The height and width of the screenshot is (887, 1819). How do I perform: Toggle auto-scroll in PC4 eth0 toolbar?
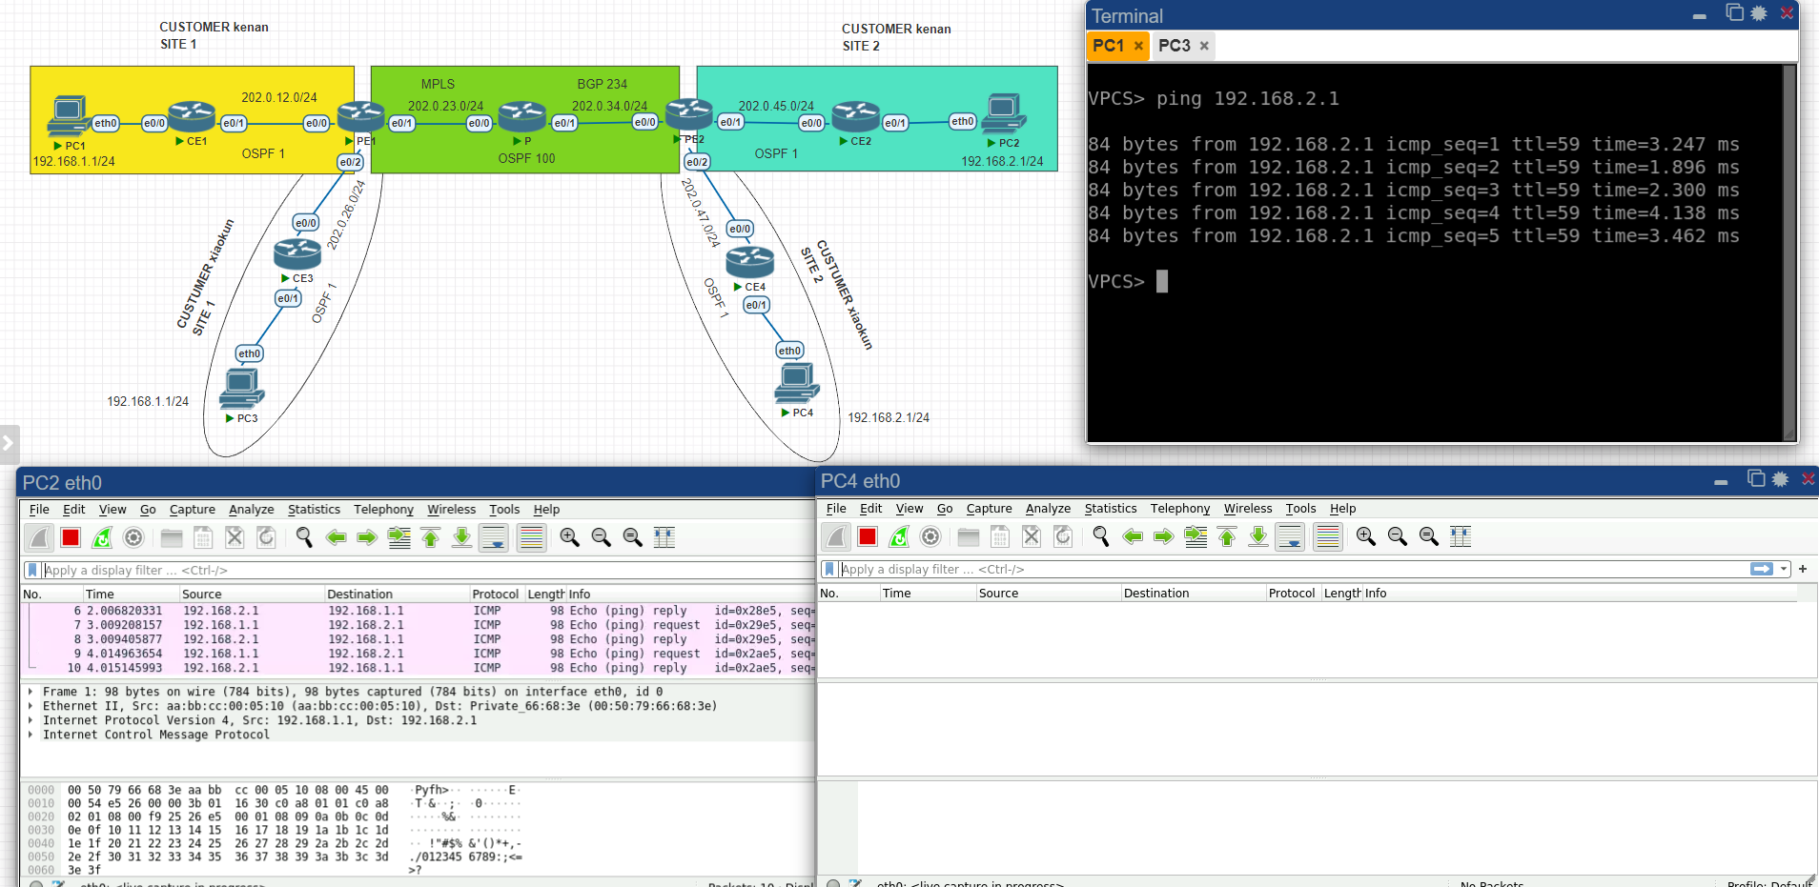[1290, 537]
